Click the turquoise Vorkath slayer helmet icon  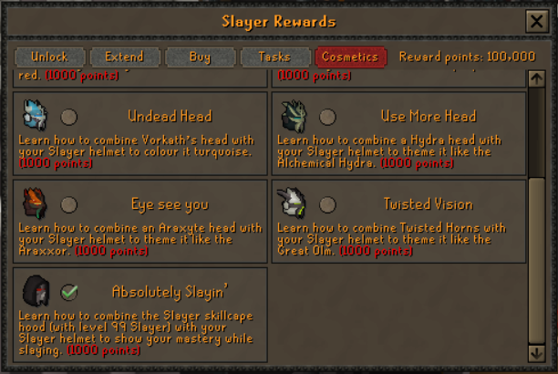[x=35, y=116]
